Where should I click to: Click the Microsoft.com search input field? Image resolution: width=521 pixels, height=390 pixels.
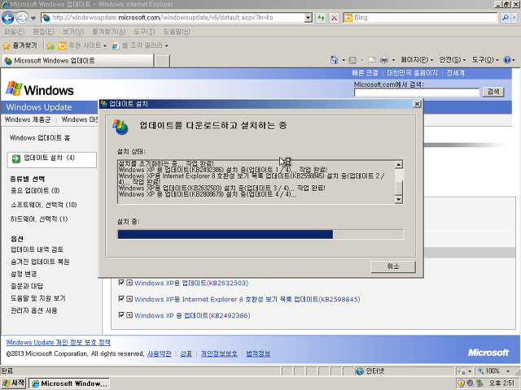click(417, 92)
